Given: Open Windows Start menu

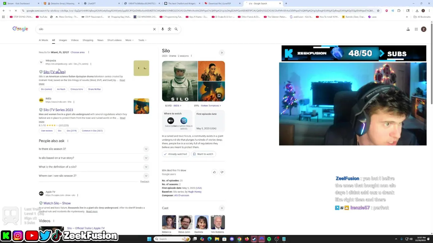Looking at the screenshot, I should click(x=149, y=239).
